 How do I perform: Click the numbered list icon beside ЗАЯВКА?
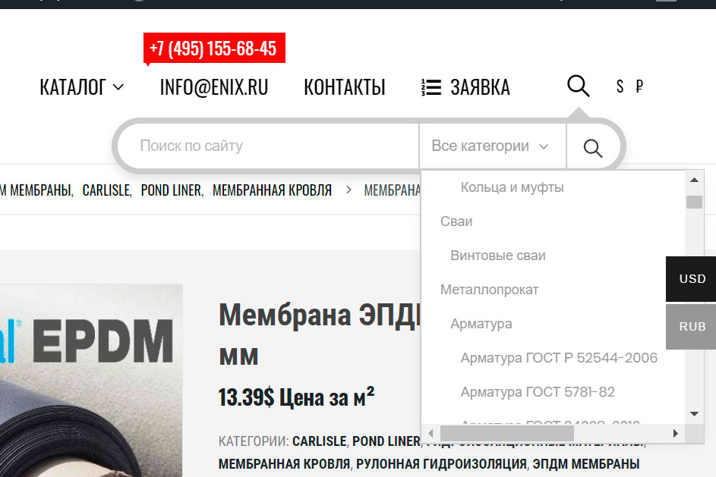431,87
